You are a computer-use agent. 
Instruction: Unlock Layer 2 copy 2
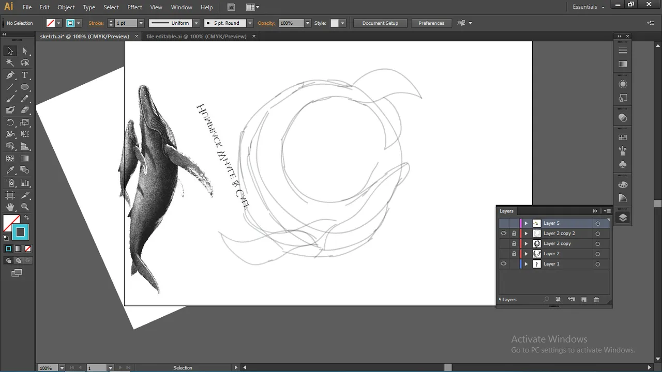coord(514,234)
